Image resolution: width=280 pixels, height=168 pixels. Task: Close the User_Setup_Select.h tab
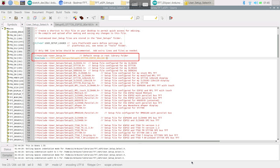[52, 24]
